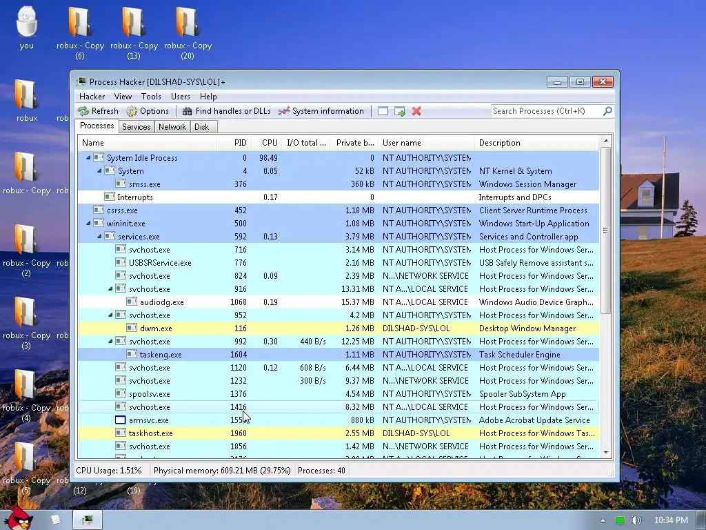This screenshot has height=530, width=706.
Task: Click the red X terminate window icon
Action: click(x=416, y=111)
